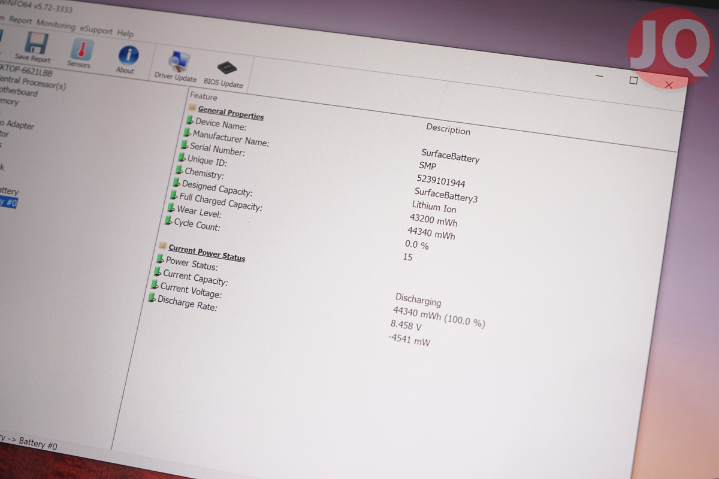The height and width of the screenshot is (479, 719).
Task: Open the About info dialog
Action: click(128, 55)
